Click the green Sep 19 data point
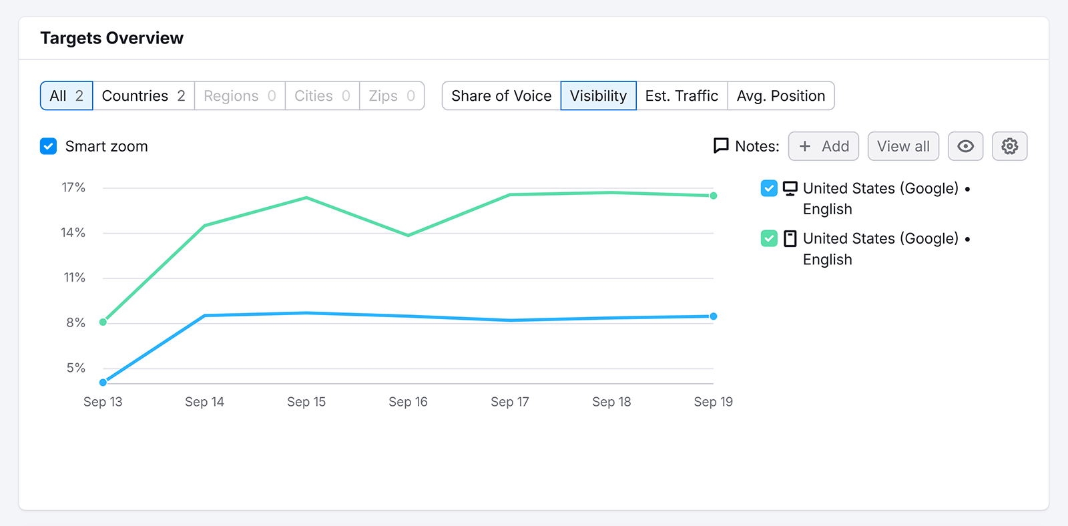The height and width of the screenshot is (526, 1068). 714,196
